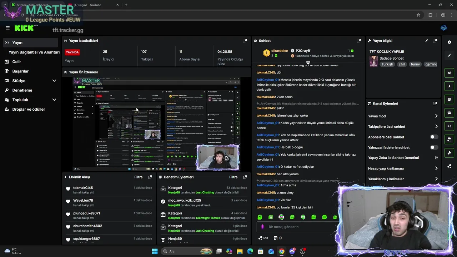Open the Filtre dropdown in Etkinlik Akışı

tap(138, 177)
